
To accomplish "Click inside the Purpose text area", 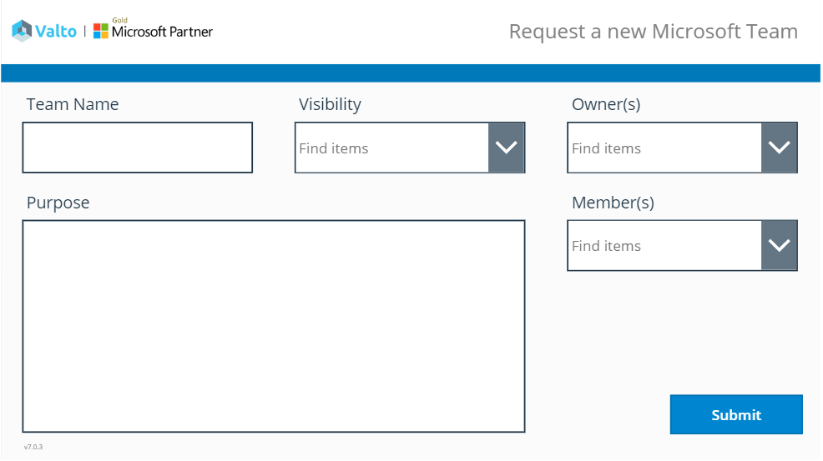I will click(274, 326).
